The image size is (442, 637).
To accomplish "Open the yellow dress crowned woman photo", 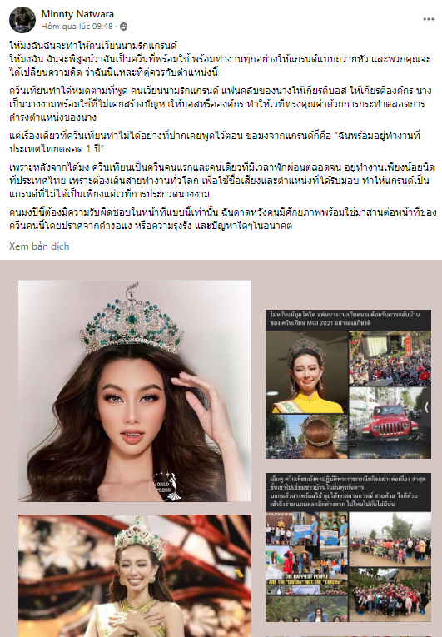I will (x=306, y=372).
